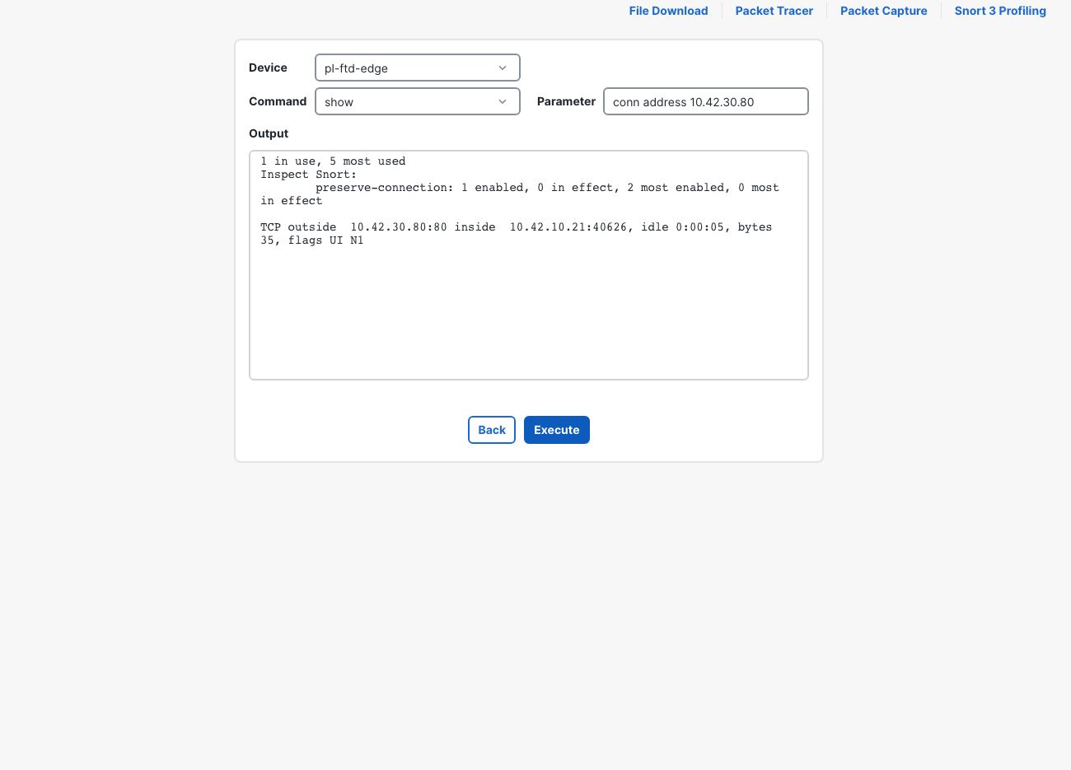Click the Back button

pos(492,430)
